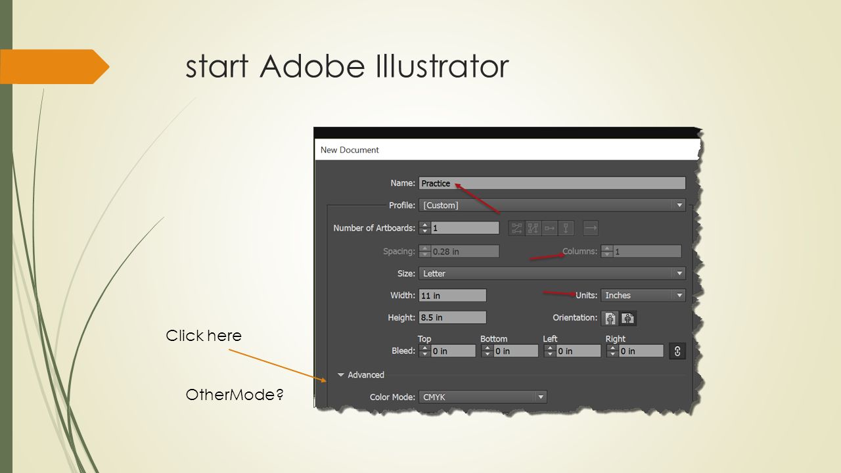This screenshot has width=841, height=473.
Task: Collapse the Advanced section triangle
Action: tap(341, 375)
